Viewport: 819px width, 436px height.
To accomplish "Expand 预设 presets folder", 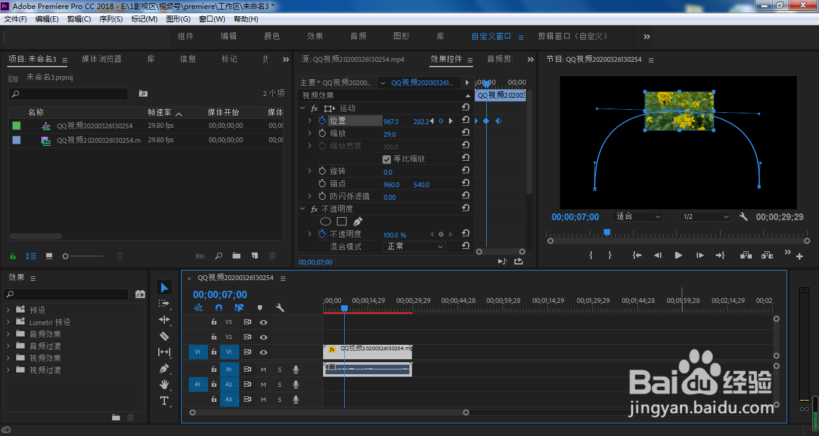I will click(x=8, y=310).
